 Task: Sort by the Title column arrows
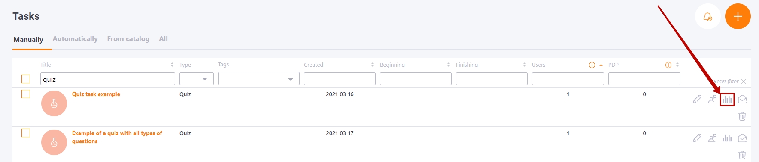click(x=172, y=65)
